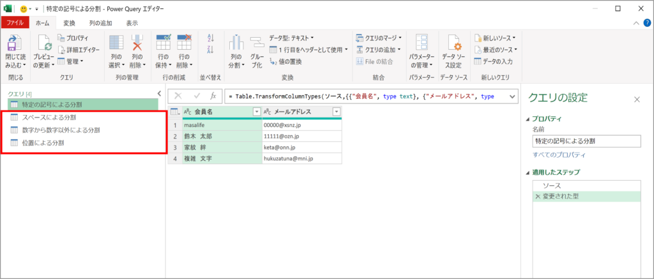The width and height of the screenshot is (654, 279).
Task: Click cell hukuzatuna@mni.jp
Action: click(302, 158)
